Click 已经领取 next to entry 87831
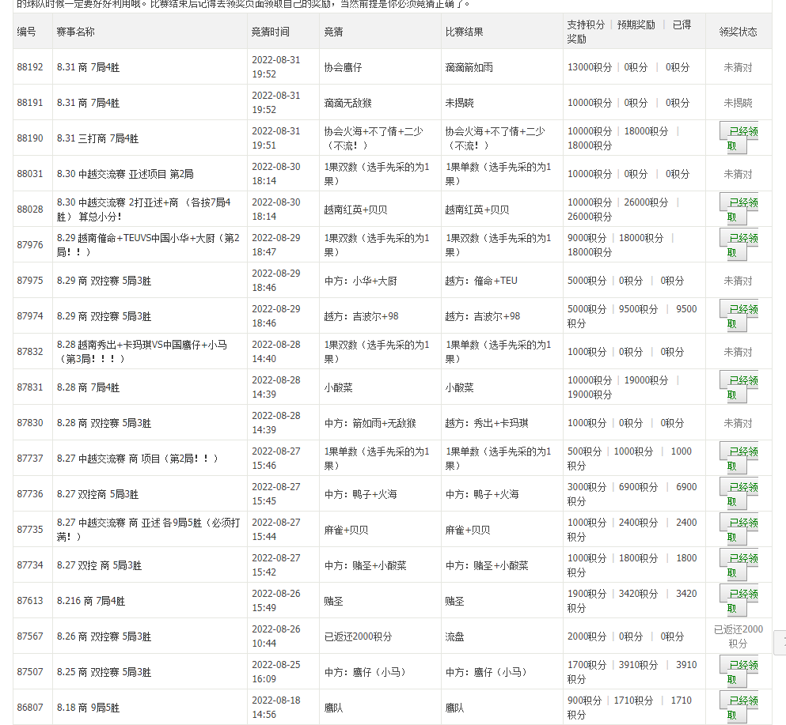Image resolution: width=786 pixels, height=725 pixels. [x=738, y=387]
